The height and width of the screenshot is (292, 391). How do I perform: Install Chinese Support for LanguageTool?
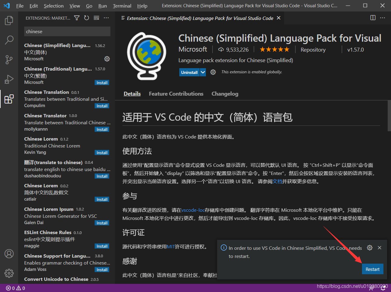pyautogui.click(x=102, y=270)
